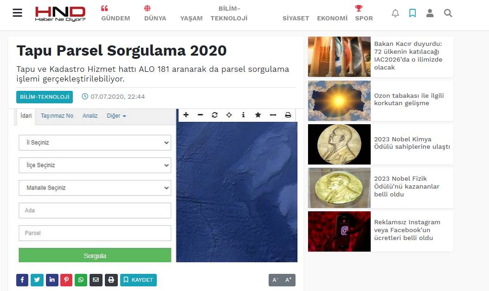Open the EKONOMİ menu item
This screenshot has width=489, height=291.
click(x=332, y=19)
